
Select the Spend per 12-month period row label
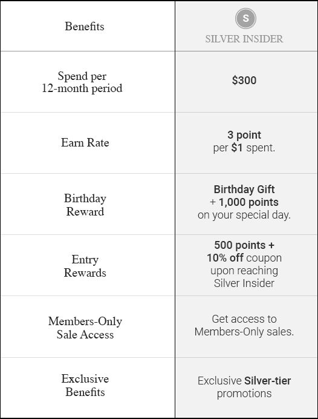point(82,82)
